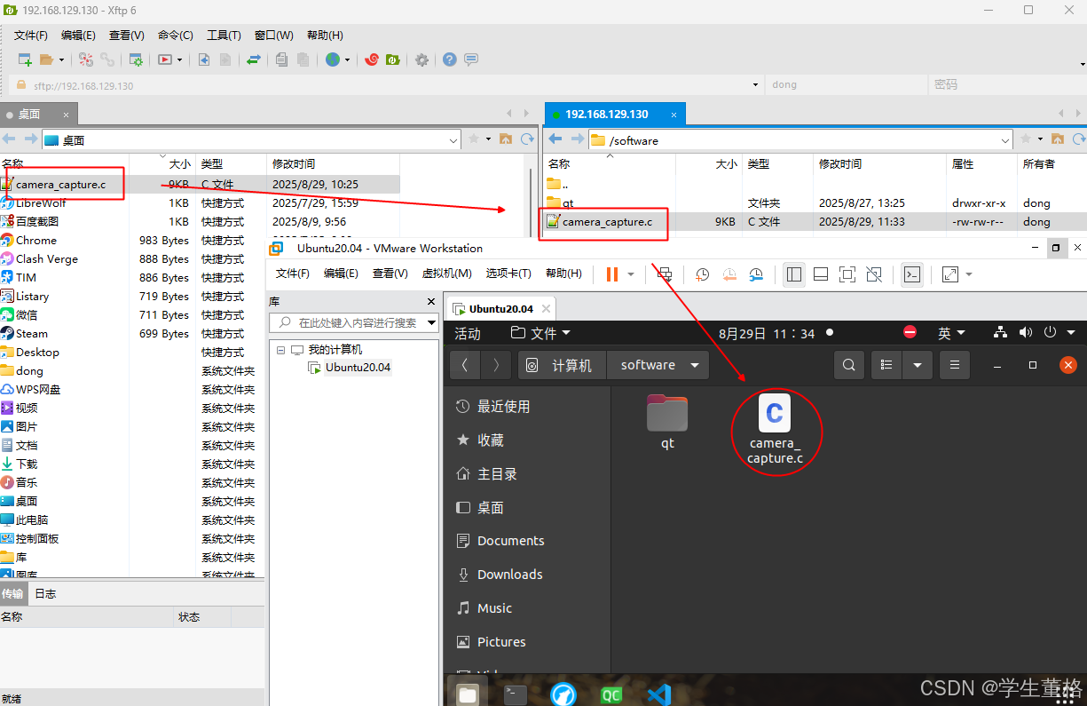Toggle VMware thumbnail bar view
The height and width of the screenshot is (706, 1087).
point(821,274)
